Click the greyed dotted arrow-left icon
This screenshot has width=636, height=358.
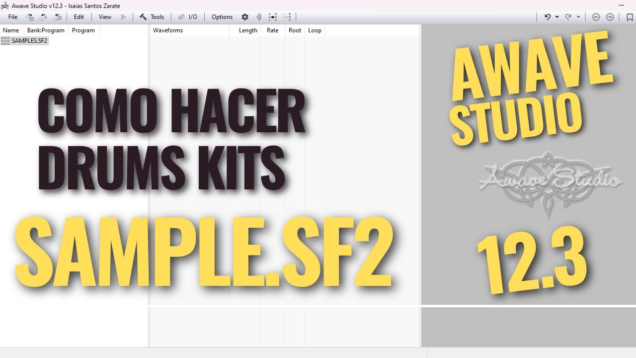pos(287,17)
